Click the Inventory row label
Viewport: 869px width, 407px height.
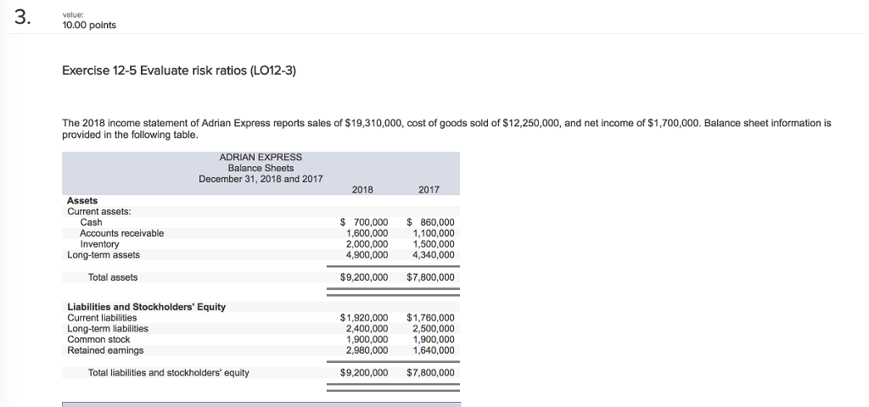(x=99, y=244)
